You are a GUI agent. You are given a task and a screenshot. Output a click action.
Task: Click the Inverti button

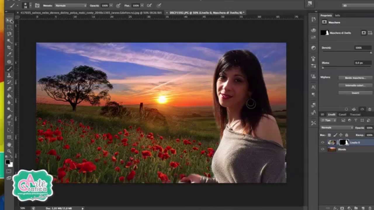[x=355, y=93]
